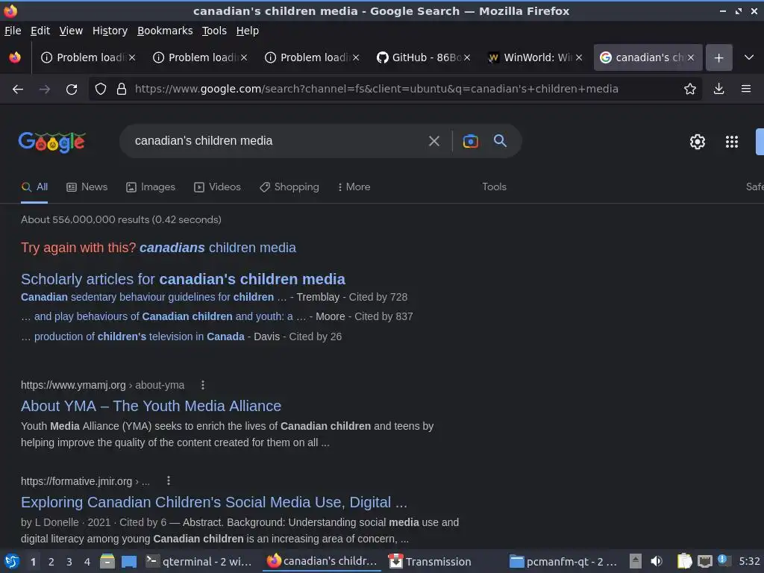Screen dimensions: 764x573
Task: Select the third Problem loading tab
Action: pos(313,57)
